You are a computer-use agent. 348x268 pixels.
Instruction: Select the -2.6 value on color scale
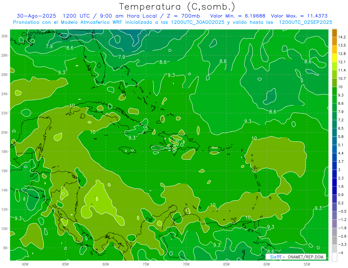point(342,236)
